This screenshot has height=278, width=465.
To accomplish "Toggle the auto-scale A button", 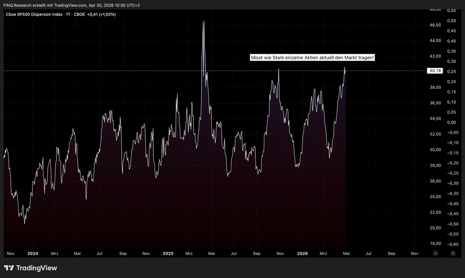I will click(436, 253).
